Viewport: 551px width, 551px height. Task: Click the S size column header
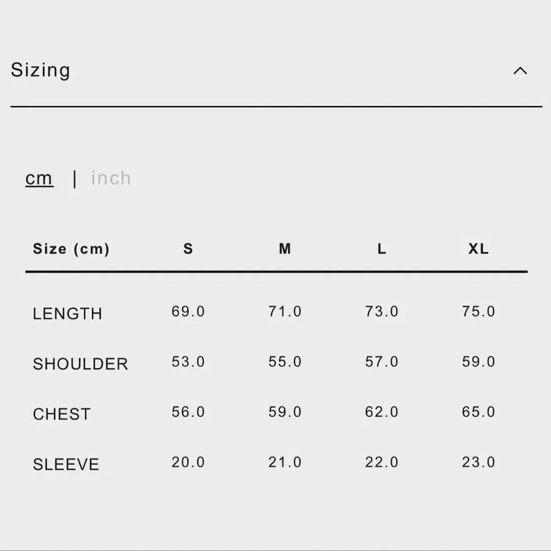pos(188,249)
